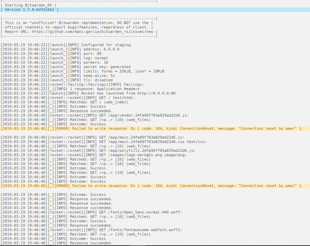Viewport: 310px width, 246px height.
Task: Select the GET /app/vendor.24fa90f783a829ad22d6.js request line
Action: point(95,115)
